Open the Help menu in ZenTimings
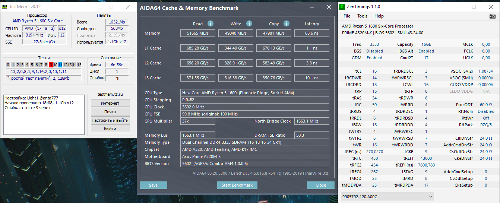The width and height of the screenshot is (500, 203). (379, 16)
